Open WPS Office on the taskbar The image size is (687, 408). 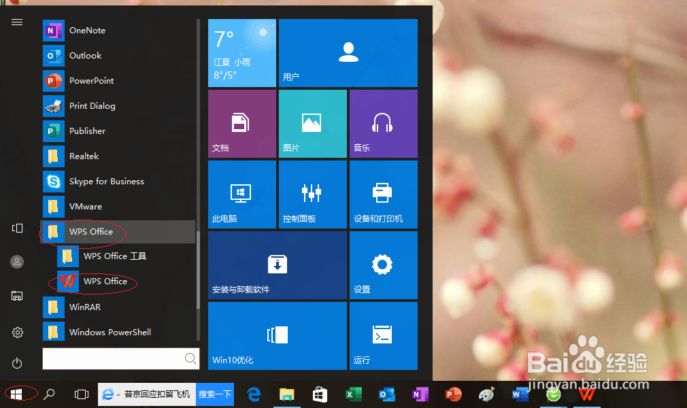pyautogui.click(x=586, y=394)
